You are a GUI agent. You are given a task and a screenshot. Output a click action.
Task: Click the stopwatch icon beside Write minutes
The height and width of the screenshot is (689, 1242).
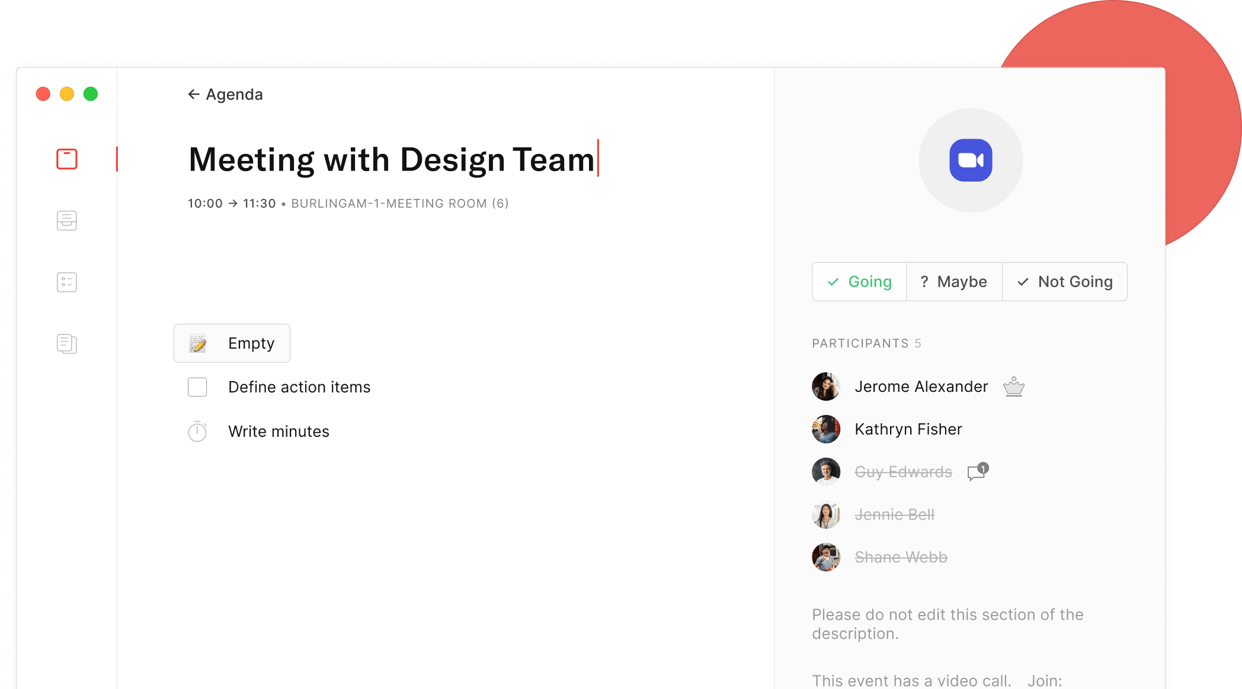pos(197,432)
